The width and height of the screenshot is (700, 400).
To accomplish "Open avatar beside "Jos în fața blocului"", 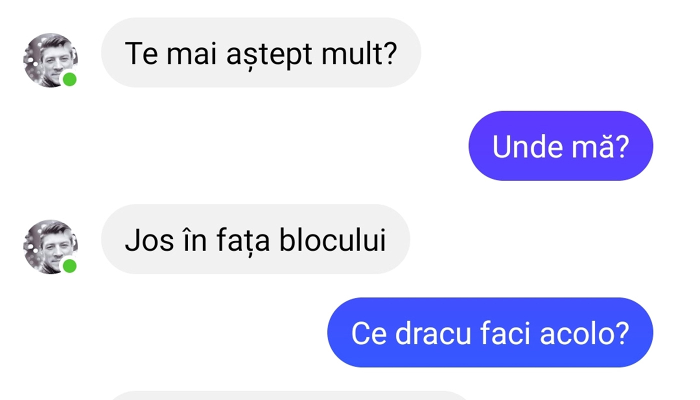I will click(x=50, y=246).
